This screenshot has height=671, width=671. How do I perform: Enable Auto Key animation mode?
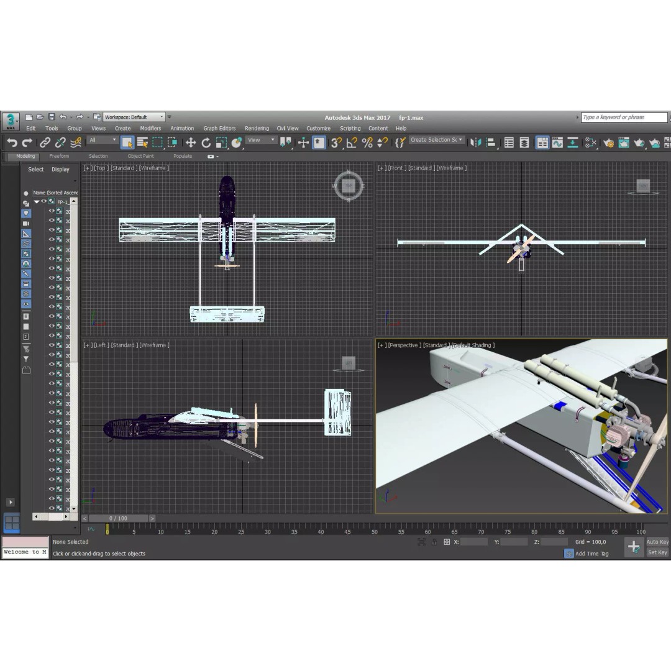[x=657, y=542]
